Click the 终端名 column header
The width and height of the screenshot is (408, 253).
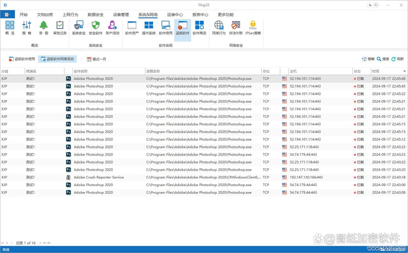[x=45, y=71]
